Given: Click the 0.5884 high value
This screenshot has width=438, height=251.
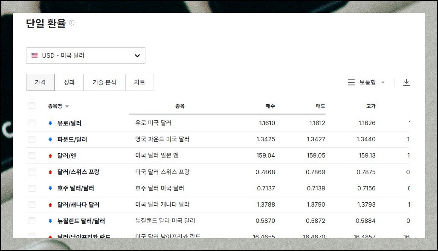Looking at the screenshot, I should click(365, 221).
